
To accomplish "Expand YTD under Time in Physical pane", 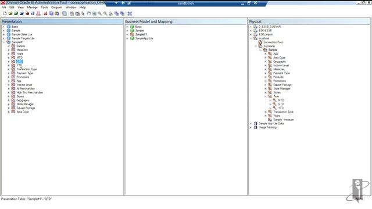I will click(270, 108).
